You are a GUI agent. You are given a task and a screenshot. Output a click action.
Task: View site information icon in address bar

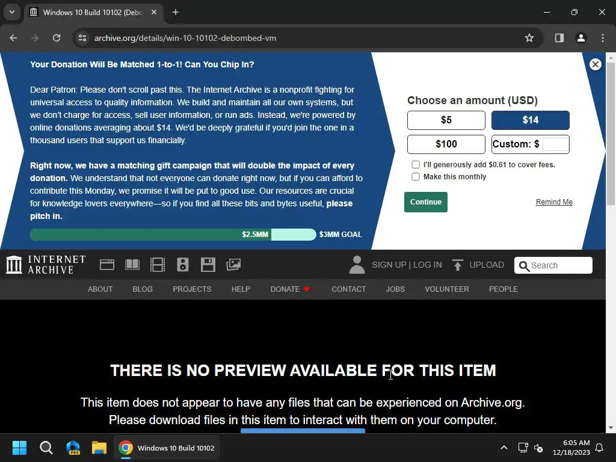point(82,38)
